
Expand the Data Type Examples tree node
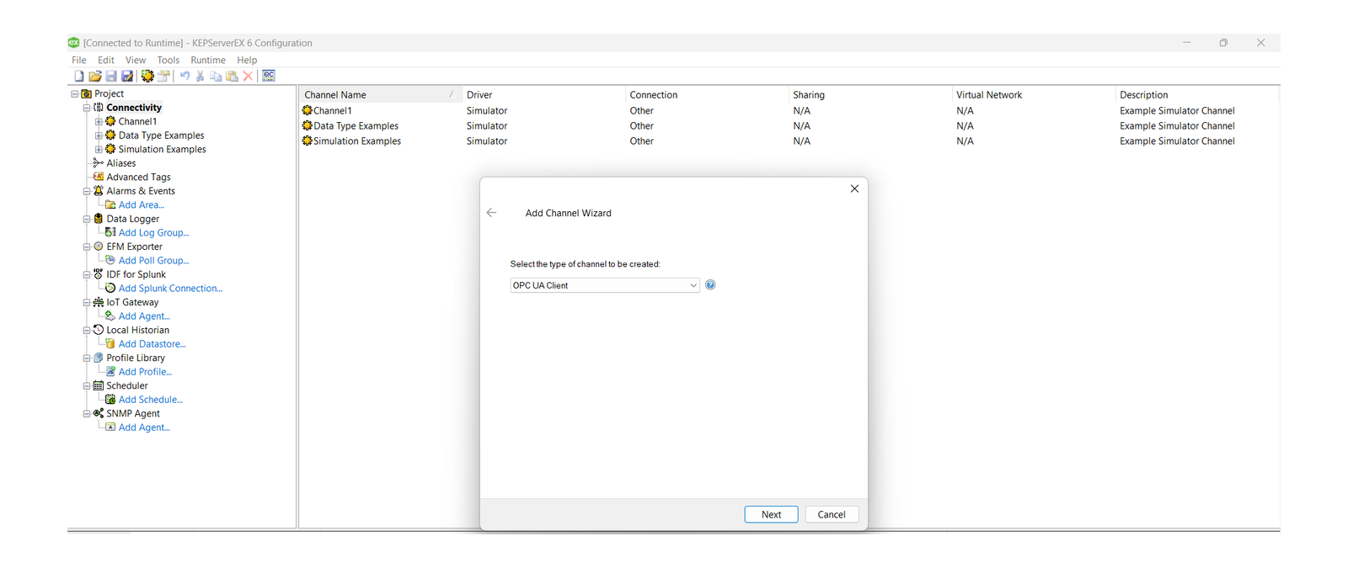click(99, 135)
